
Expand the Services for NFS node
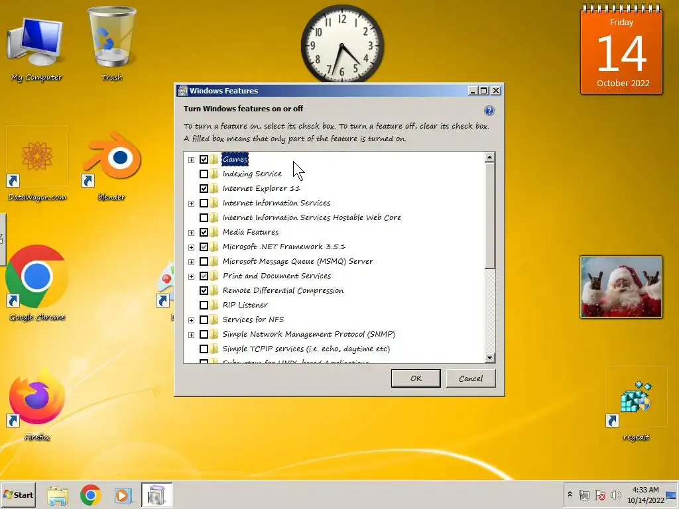click(191, 320)
